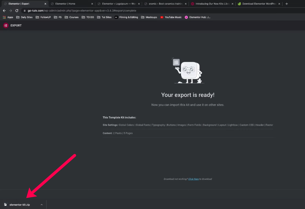The image size is (305, 209).
Task: Open the Apps grid bookmark
Action: point(8,17)
